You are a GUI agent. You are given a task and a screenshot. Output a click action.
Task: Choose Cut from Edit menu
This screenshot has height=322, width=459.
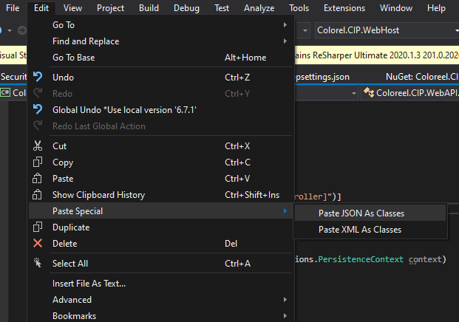pos(161,146)
